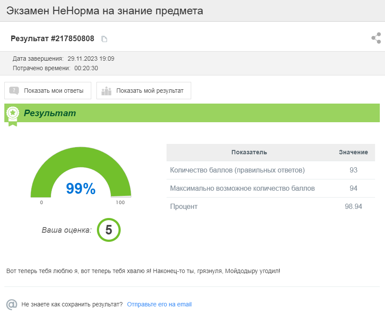The width and height of the screenshot is (385, 322).
Task: Follow the Отправьте его на email link
Action: pos(159,304)
